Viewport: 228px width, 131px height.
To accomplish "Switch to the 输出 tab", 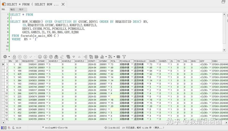I will tap(13, 9).
